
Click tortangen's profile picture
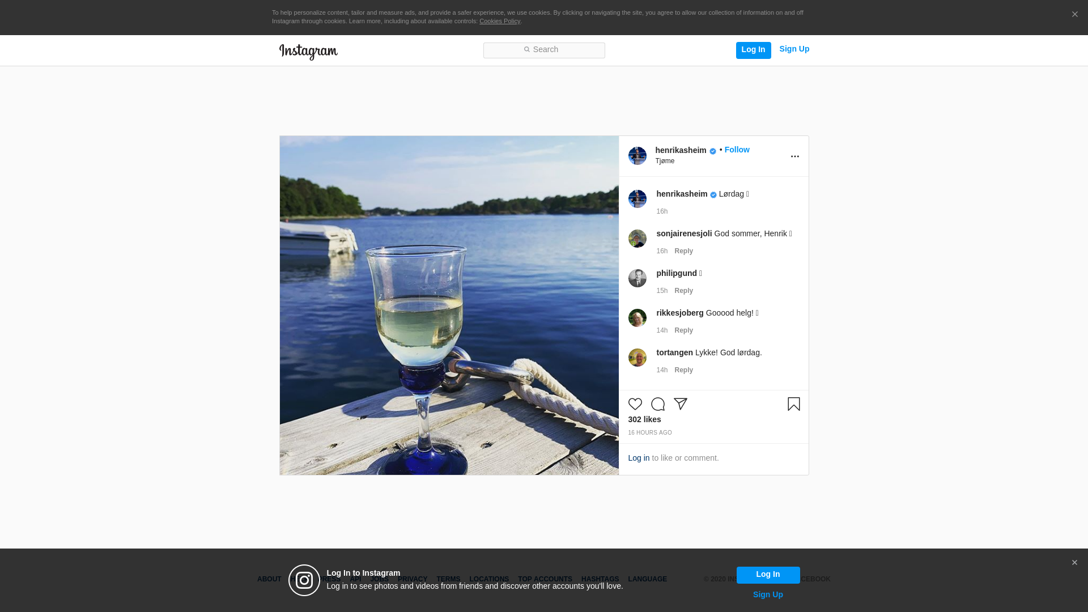click(x=637, y=358)
